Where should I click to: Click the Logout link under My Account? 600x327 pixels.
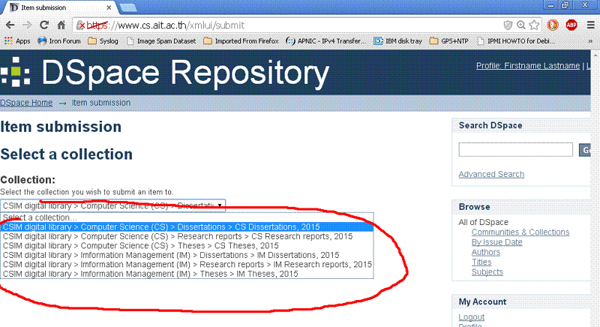click(x=472, y=317)
